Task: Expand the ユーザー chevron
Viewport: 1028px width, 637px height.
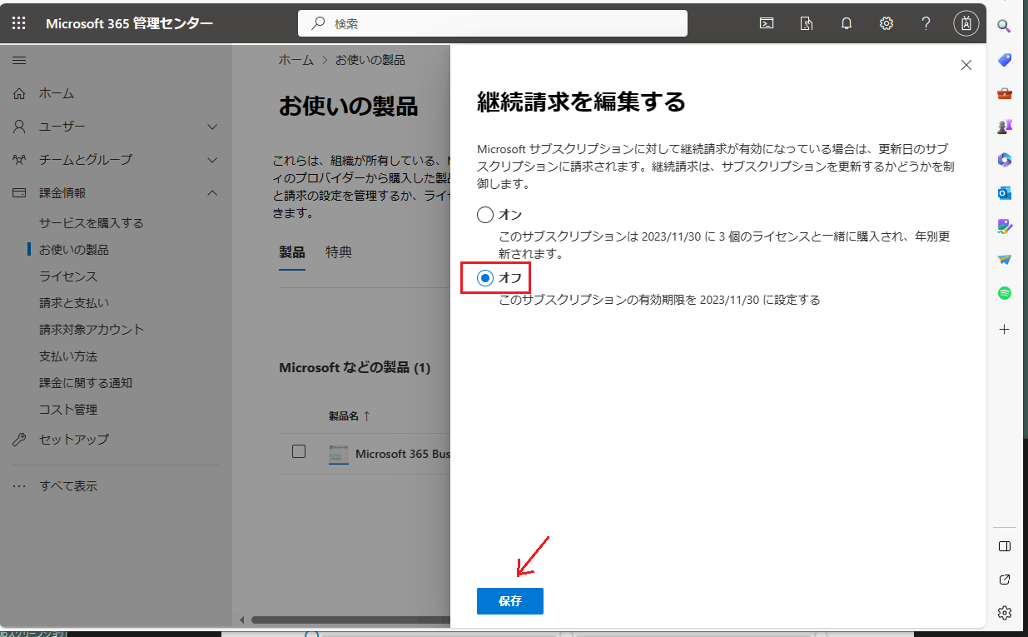Action: [212, 127]
